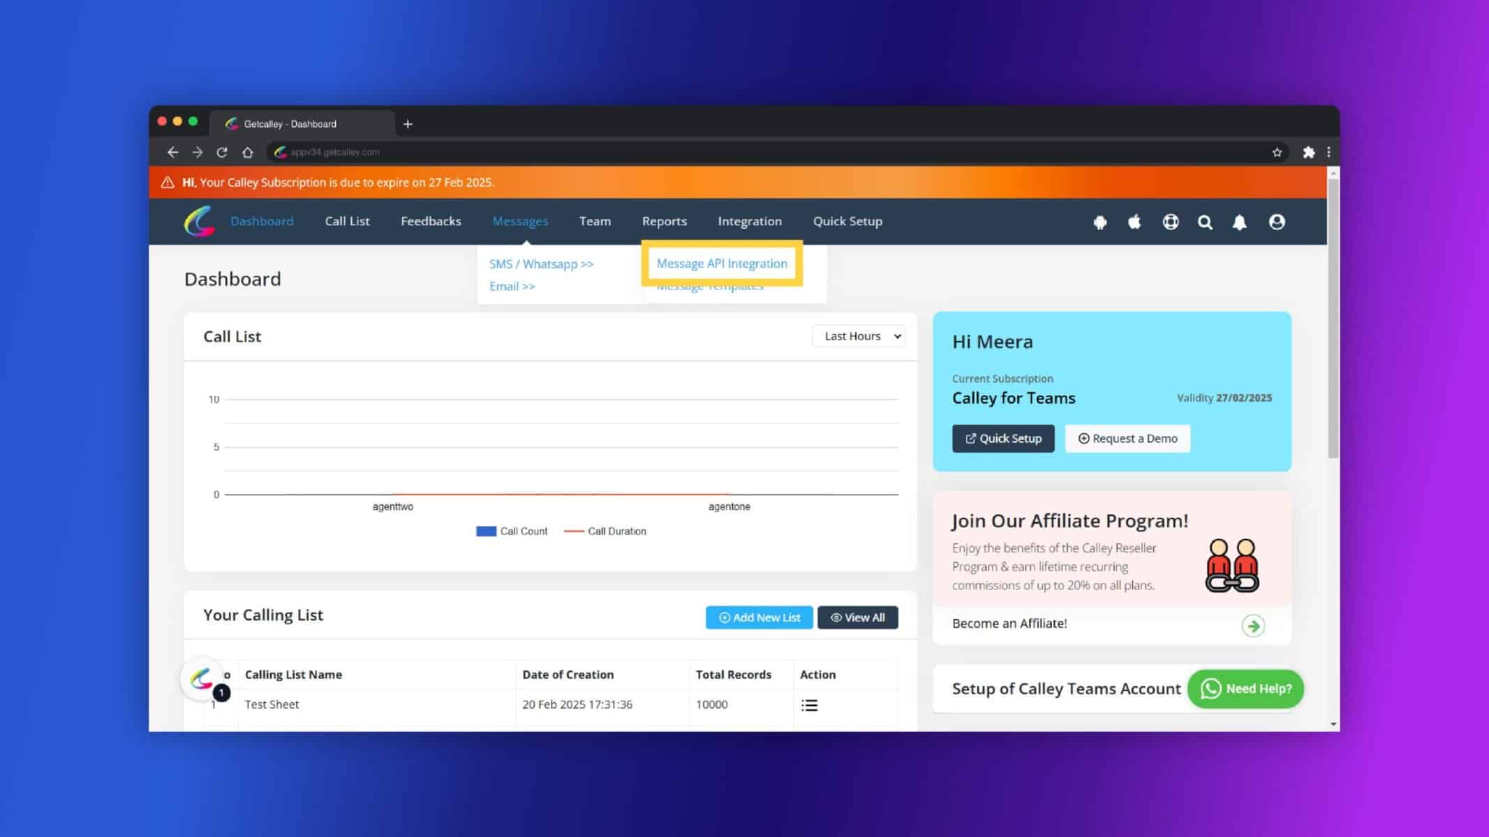Click Add New List button
This screenshot has height=837, width=1489.
759,617
